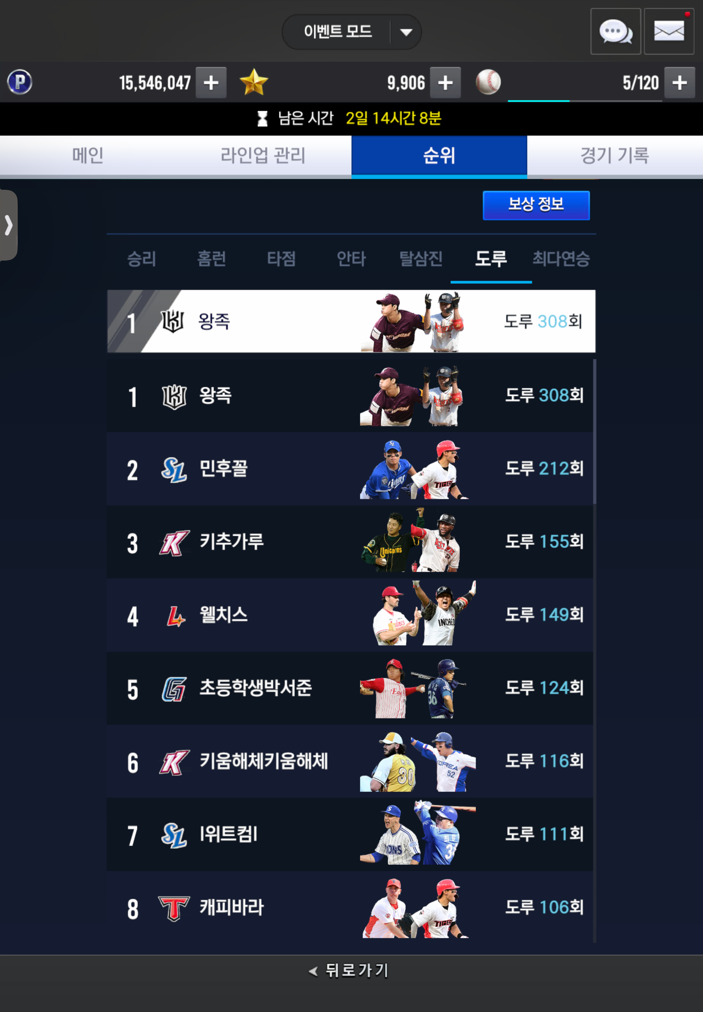The height and width of the screenshot is (1012, 703).
Task: Add baseballs with plus next to 5/120
Action: [x=680, y=83]
